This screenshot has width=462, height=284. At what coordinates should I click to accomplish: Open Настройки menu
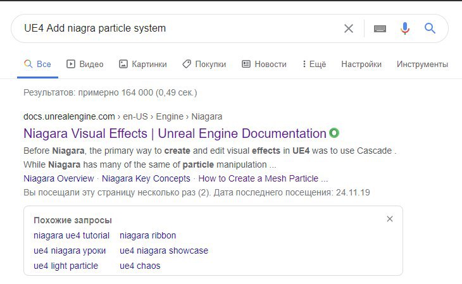pyautogui.click(x=361, y=64)
